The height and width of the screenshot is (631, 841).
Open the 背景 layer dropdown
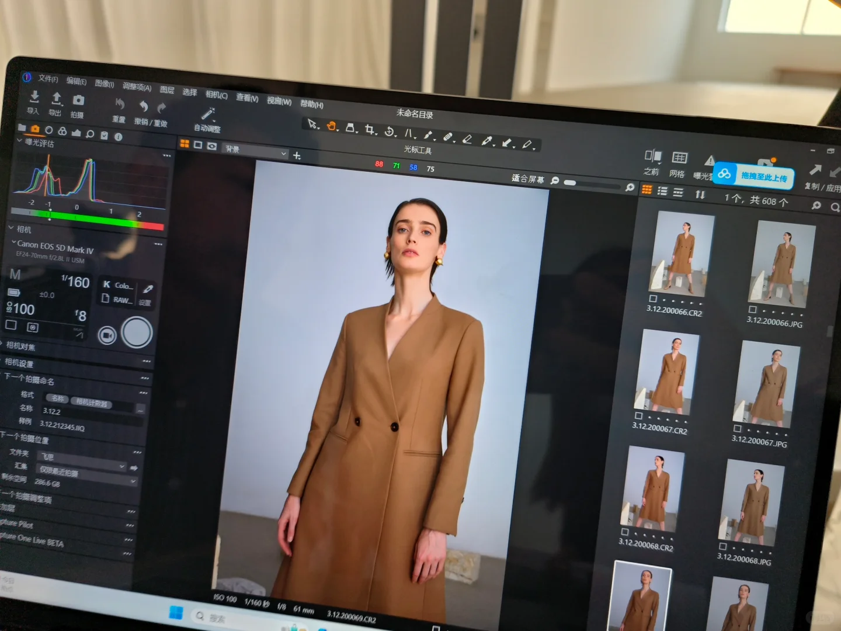256,151
